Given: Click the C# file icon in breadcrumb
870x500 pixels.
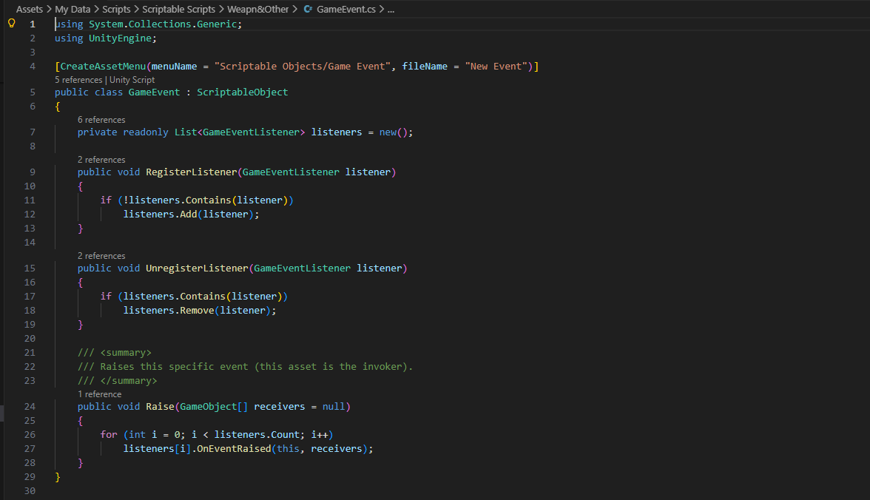Looking at the screenshot, I should [308, 10].
